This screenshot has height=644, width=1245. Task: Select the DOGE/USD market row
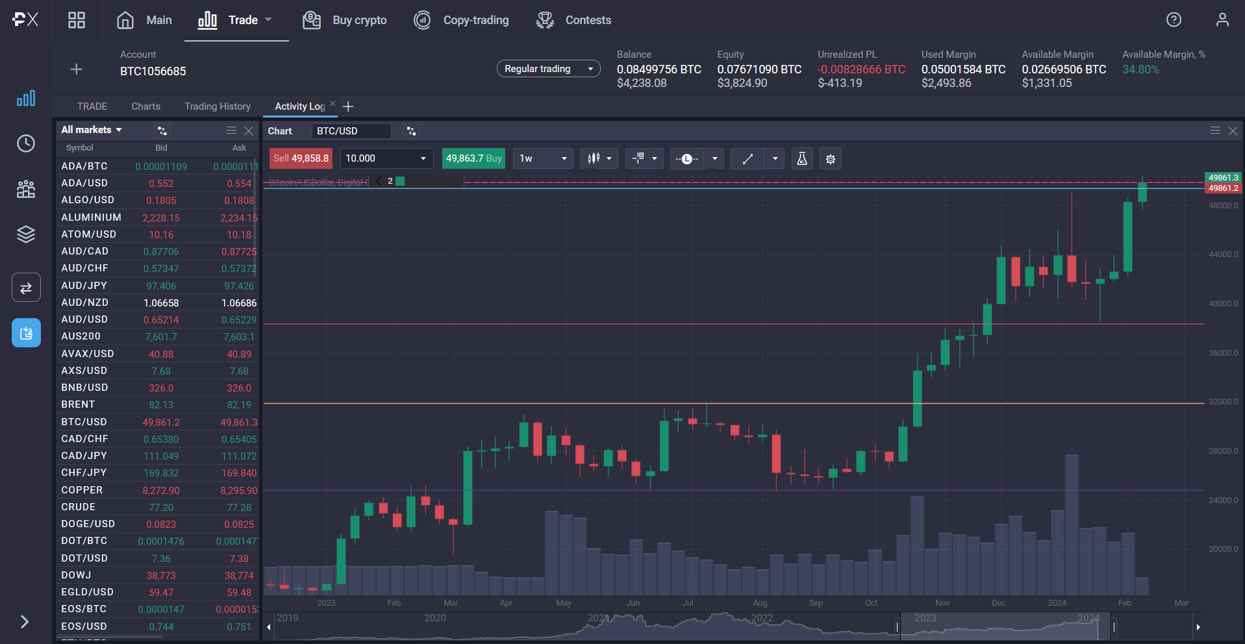pos(158,524)
